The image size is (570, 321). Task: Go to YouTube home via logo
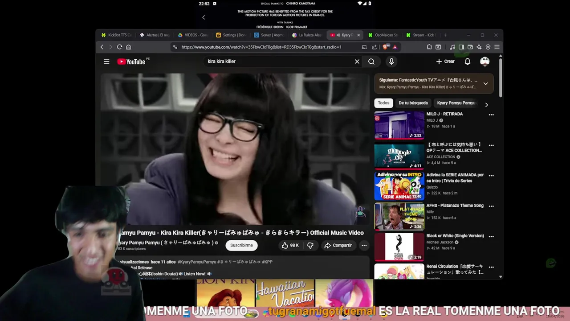click(132, 62)
